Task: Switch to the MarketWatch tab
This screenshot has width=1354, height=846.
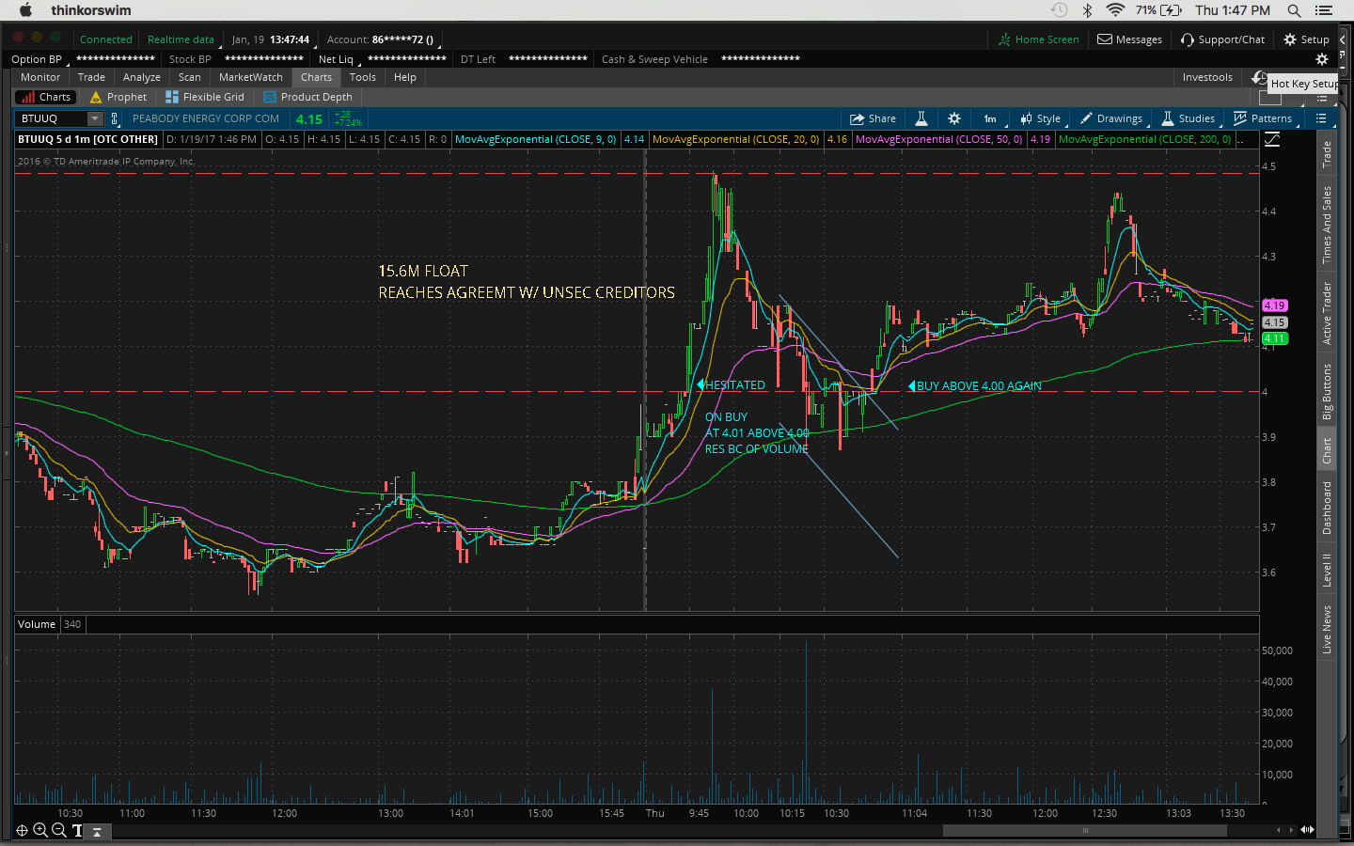Action: click(x=250, y=77)
